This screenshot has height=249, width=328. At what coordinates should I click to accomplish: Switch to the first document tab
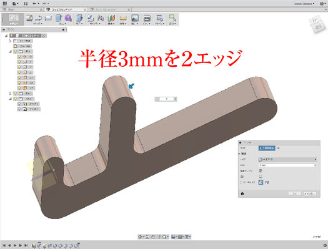pos(22,9)
